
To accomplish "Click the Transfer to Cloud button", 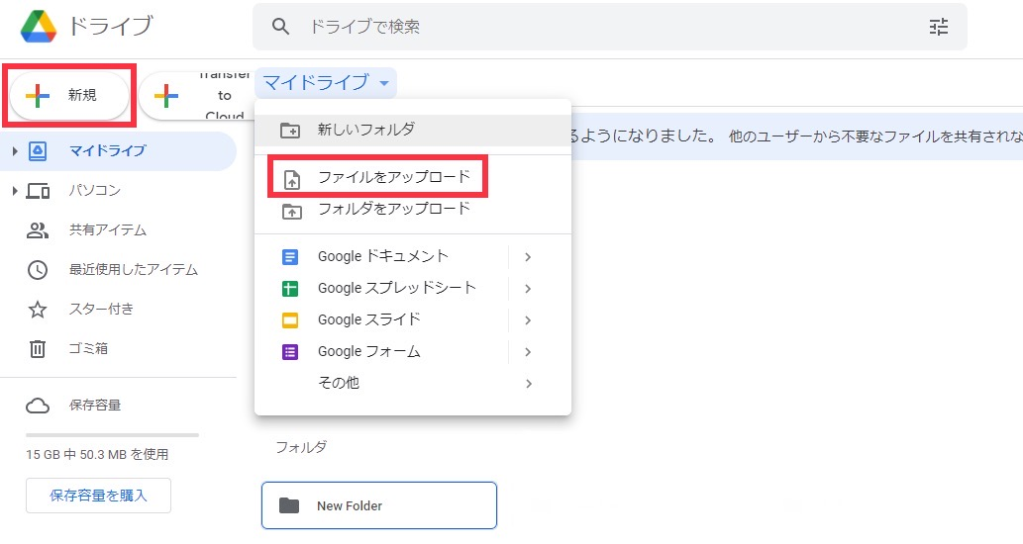I will 196,96.
